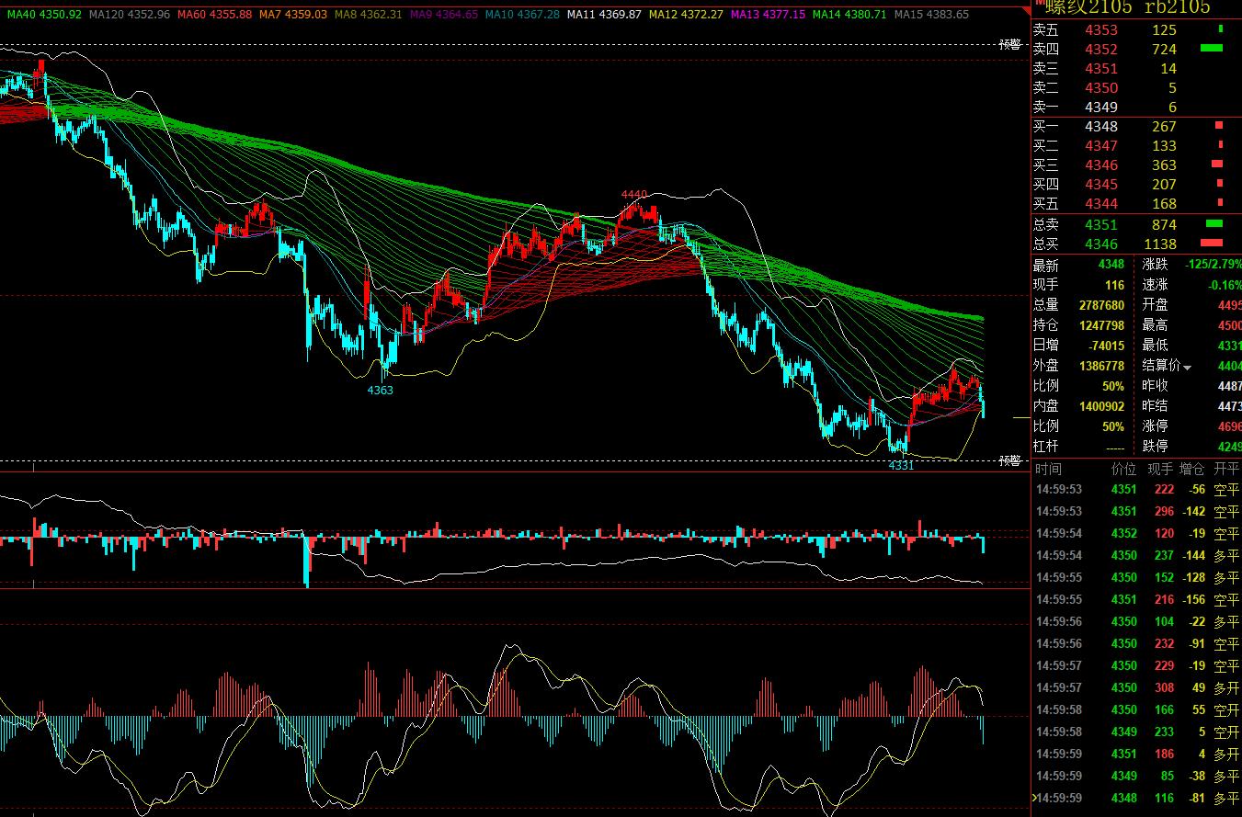The width and height of the screenshot is (1242, 817).
Task: Click the 内盘 value 1400902
Action: tap(1102, 406)
